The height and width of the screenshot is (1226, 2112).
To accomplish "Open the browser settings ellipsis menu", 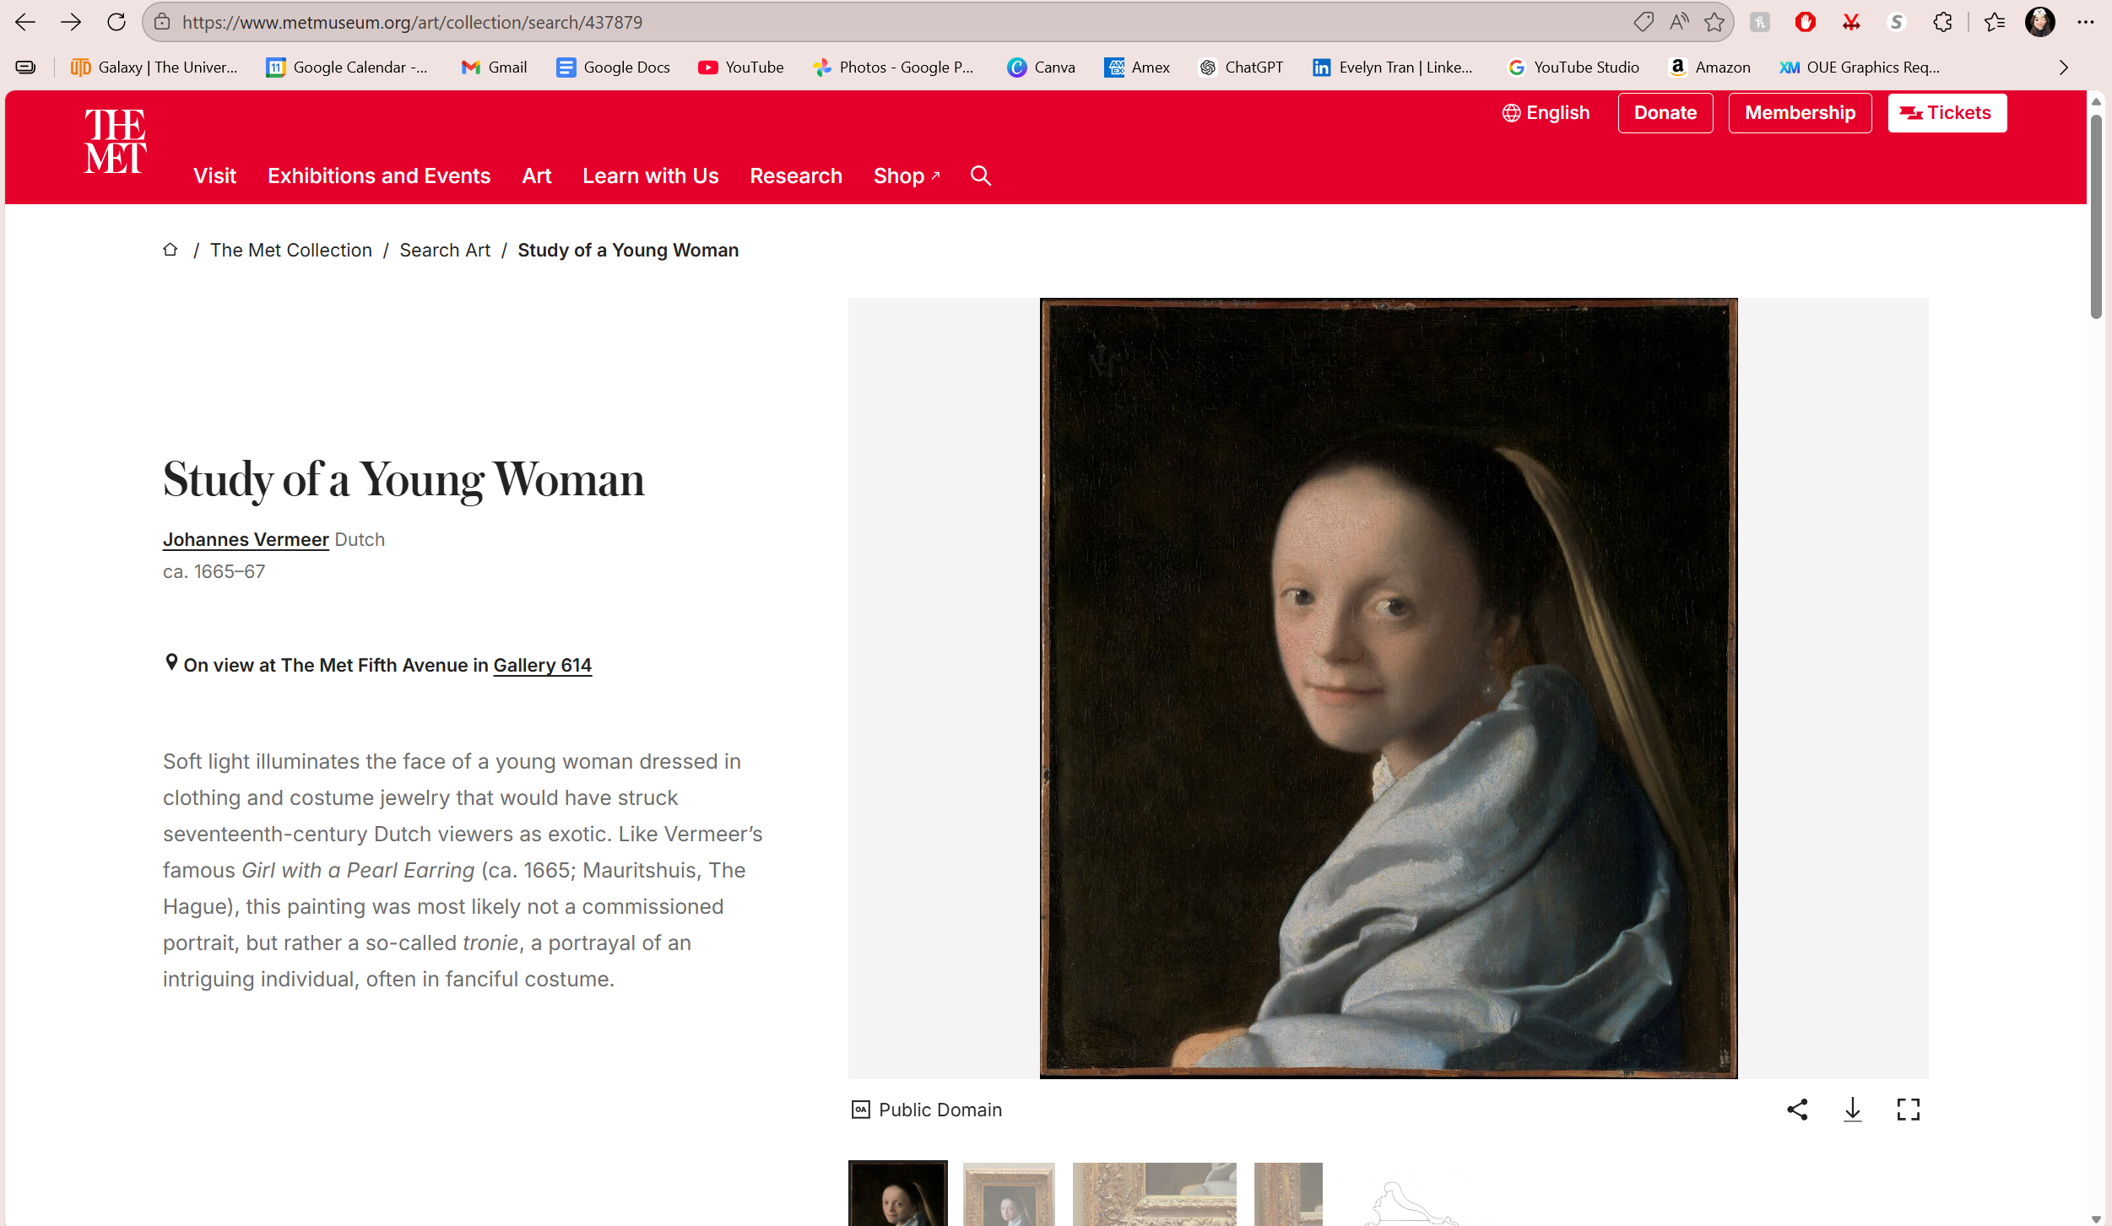I will click(2085, 22).
